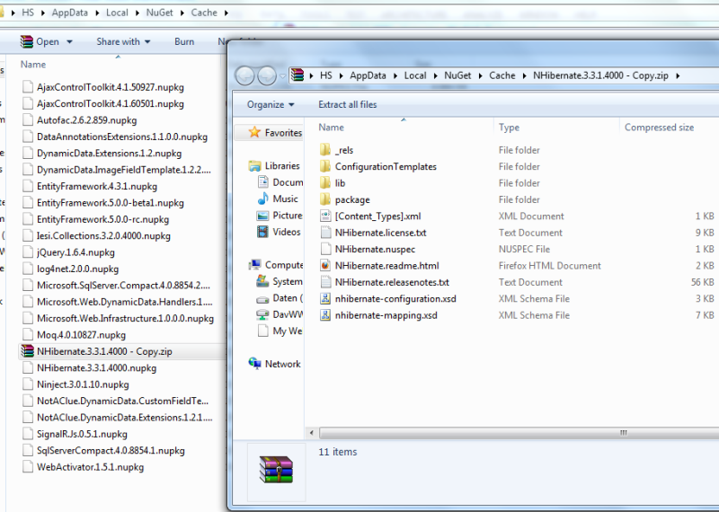Click the Network icon in navigation pane
The width and height of the screenshot is (719, 512).
coord(254,364)
